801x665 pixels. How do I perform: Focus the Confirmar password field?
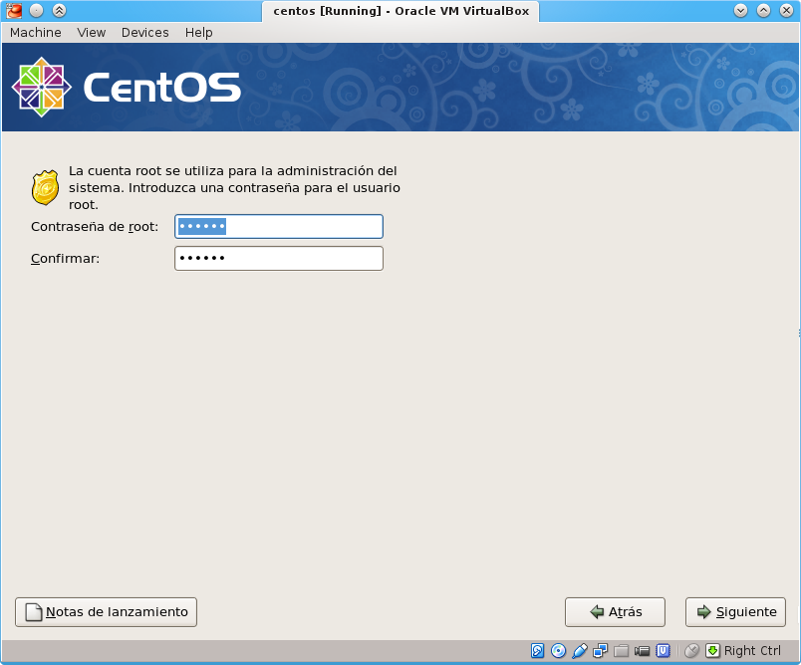279,258
